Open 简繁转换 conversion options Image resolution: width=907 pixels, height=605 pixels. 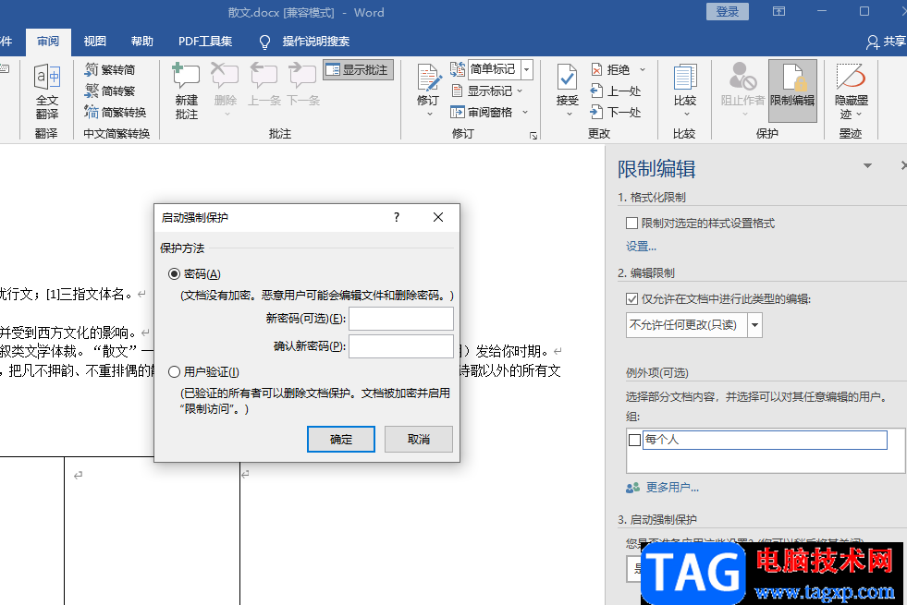point(116,112)
